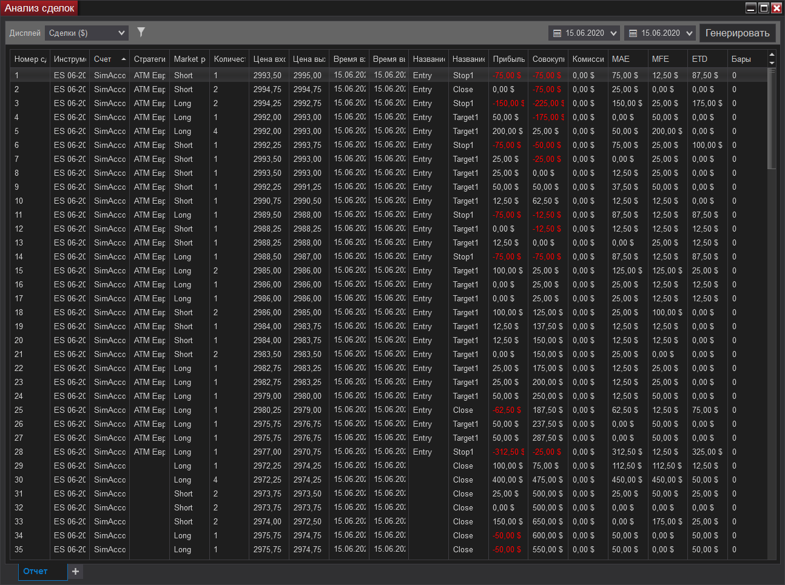Image resolution: width=785 pixels, height=585 pixels.
Task: Sort by the Стратеги column header
Action: (150, 59)
